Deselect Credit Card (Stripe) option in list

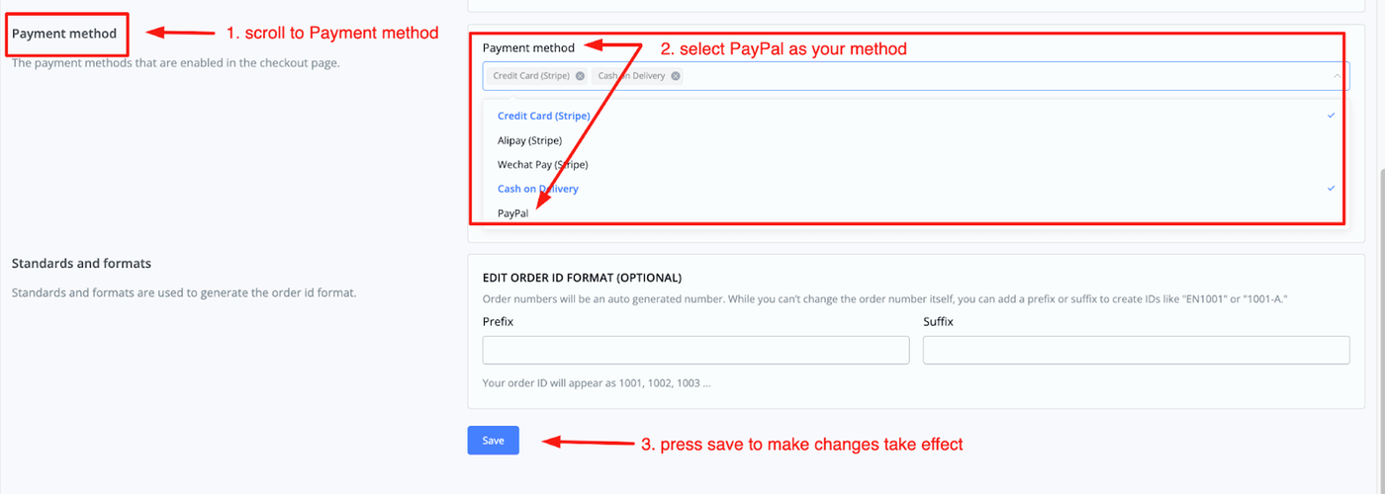point(543,116)
